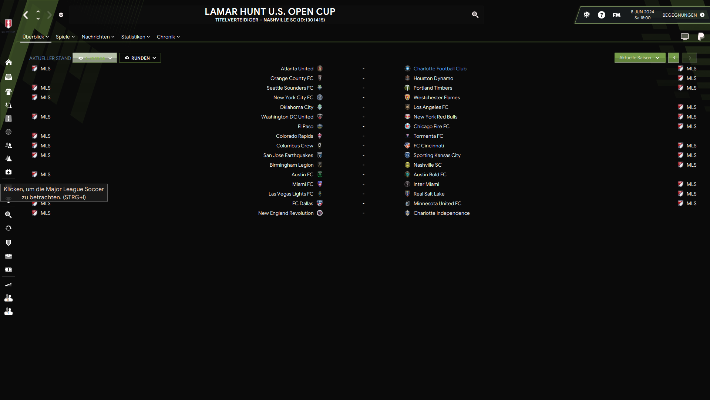The width and height of the screenshot is (710, 400).
Task: Open the Development Centre graph icon
Action: (x=9, y=284)
